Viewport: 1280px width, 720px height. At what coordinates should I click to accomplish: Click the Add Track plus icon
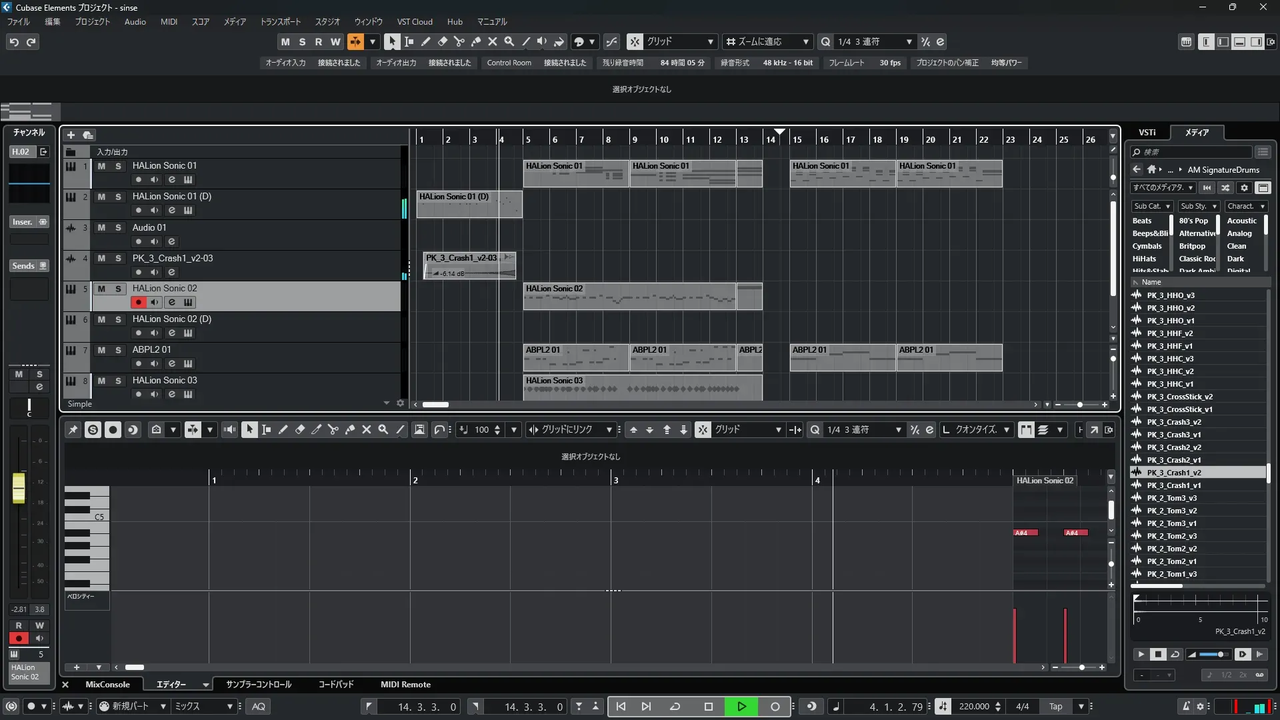tap(71, 135)
